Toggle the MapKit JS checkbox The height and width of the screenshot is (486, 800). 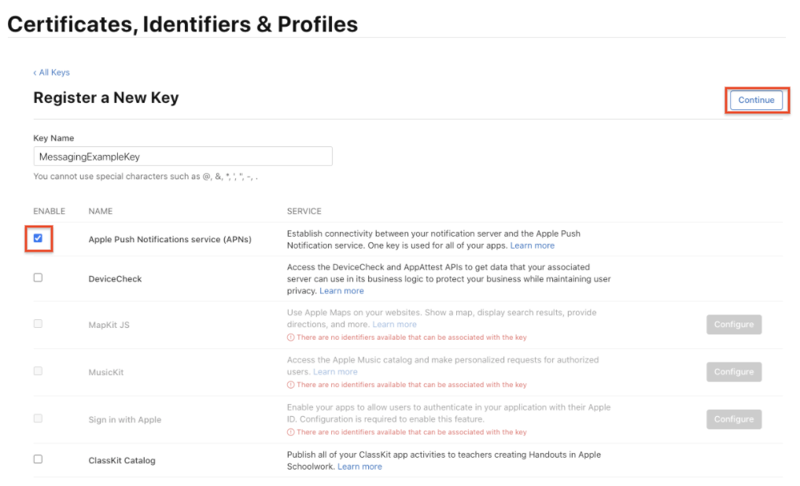click(x=38, y=324)
